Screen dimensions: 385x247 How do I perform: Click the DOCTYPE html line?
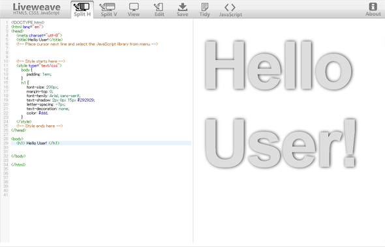(28, 23)
